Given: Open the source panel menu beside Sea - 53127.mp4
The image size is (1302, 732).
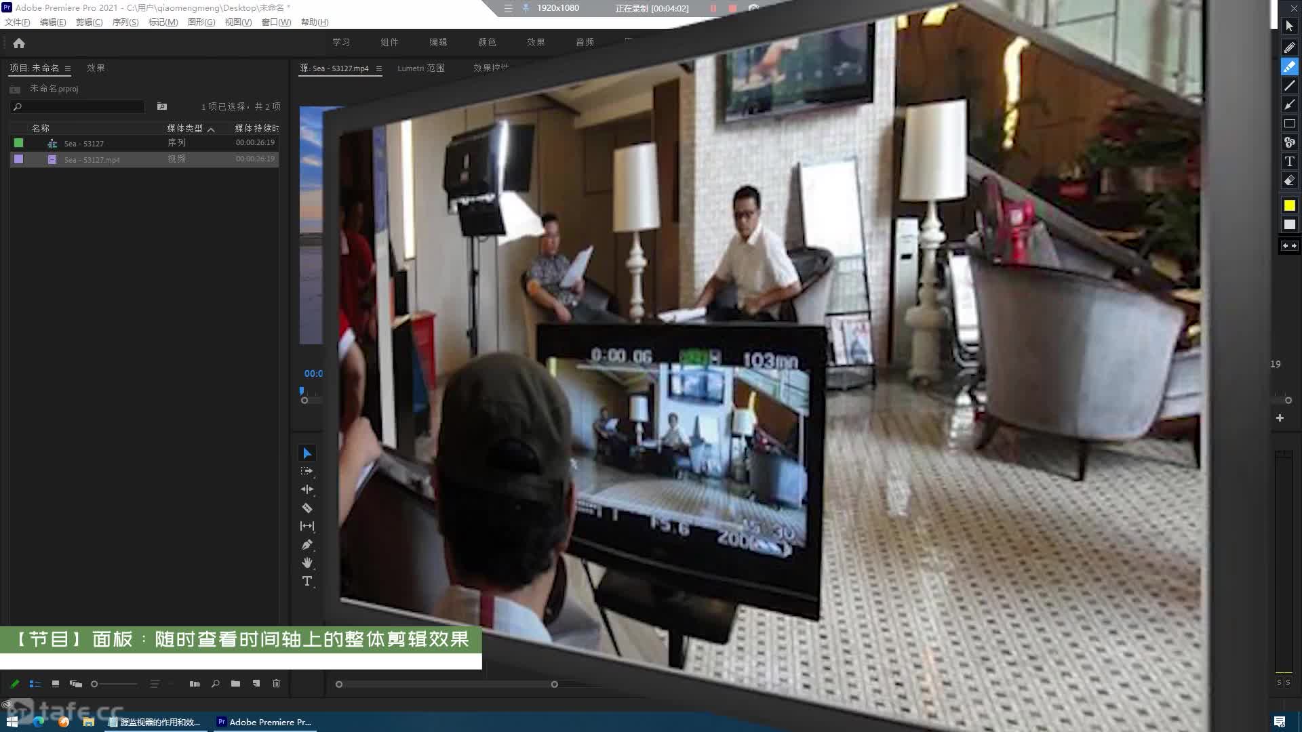Looking at the screenshot, I should (x=379, y=68).
